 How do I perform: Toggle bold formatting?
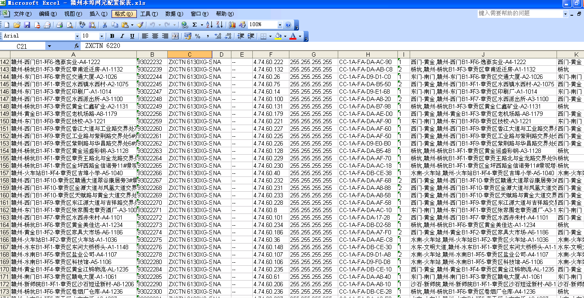click(x=112, y=36)
